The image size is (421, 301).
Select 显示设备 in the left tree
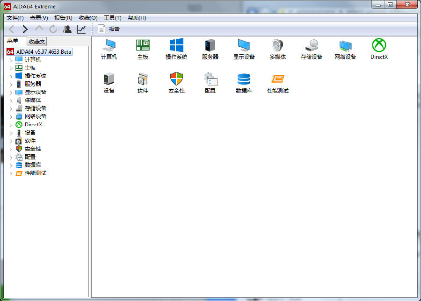pyautogui.click(x=36, y=92)
